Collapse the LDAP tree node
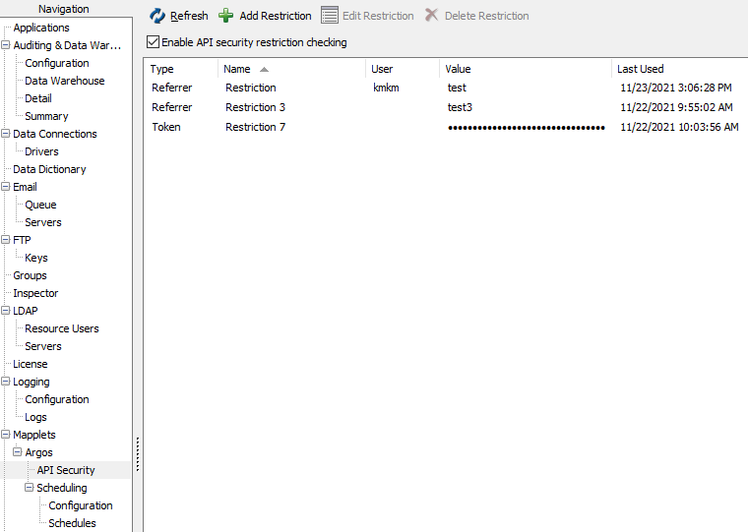The image size is (748, 532). (6, 311)
